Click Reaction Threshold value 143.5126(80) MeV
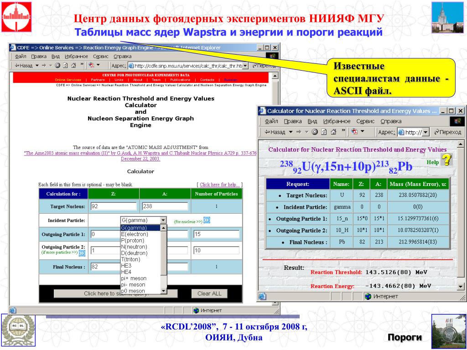 (396, 272)
